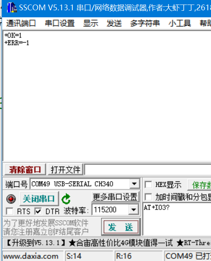Click the 波特率 label
The image size is (211, 261).
(x=76, y=211)
